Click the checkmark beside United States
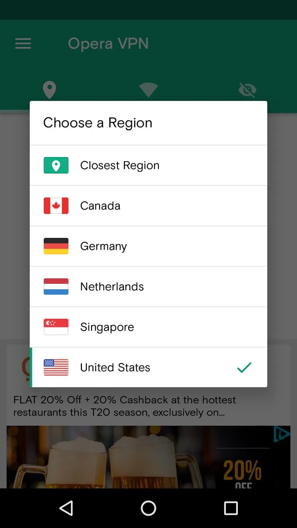 tap(244, 367)
